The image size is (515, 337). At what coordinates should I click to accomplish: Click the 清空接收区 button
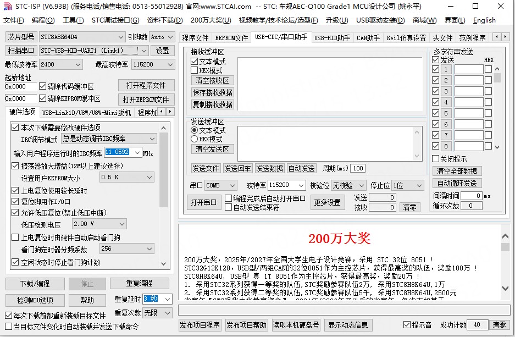[212, 80]
